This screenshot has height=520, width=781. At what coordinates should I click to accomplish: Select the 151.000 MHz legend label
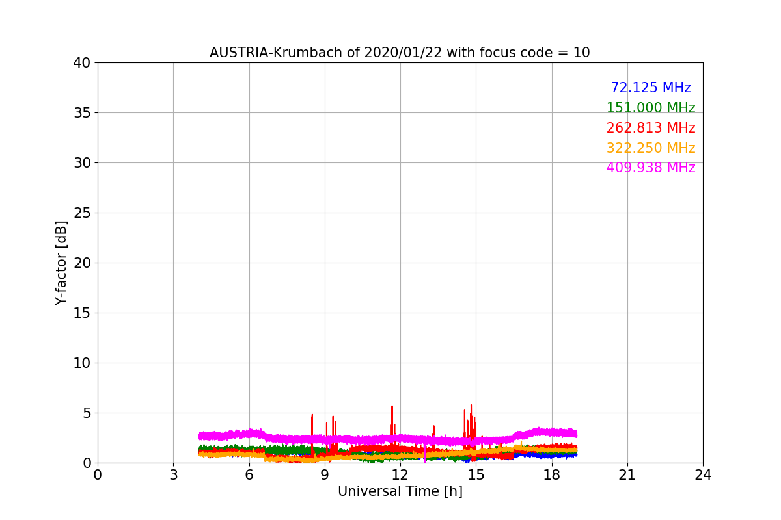pyautogui.click(x=651, y=108)
